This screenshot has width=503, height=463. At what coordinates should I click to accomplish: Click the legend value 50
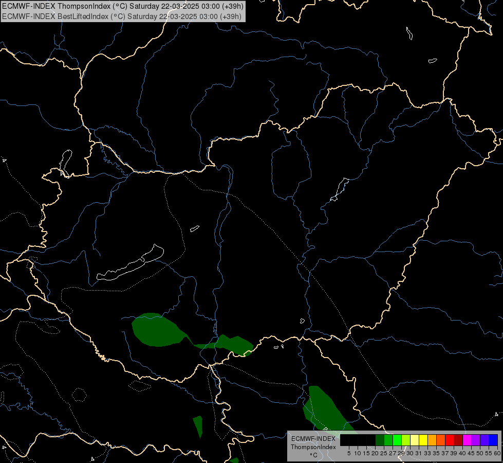pos(479,453)
